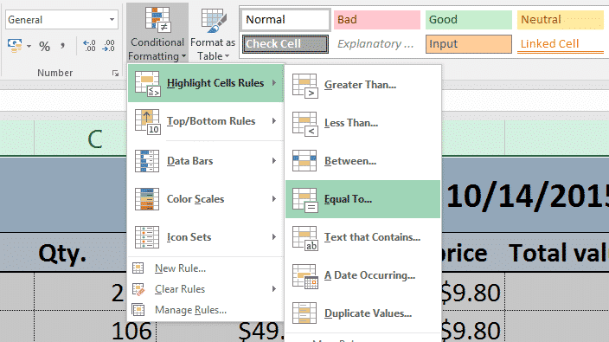The height and width of the screenshot is (342, 609).
Task: Open Icon Sets submenu
Action: click(x=206, y=237)
